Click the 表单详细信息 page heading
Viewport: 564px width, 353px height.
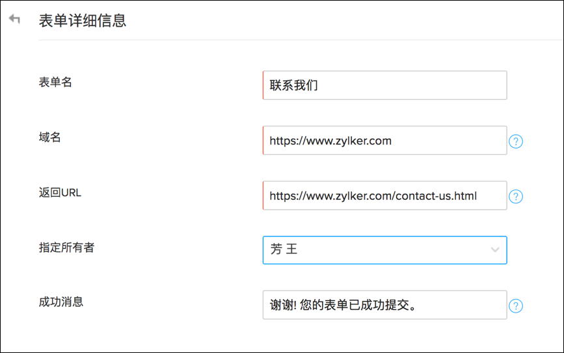tap(83, 21)
